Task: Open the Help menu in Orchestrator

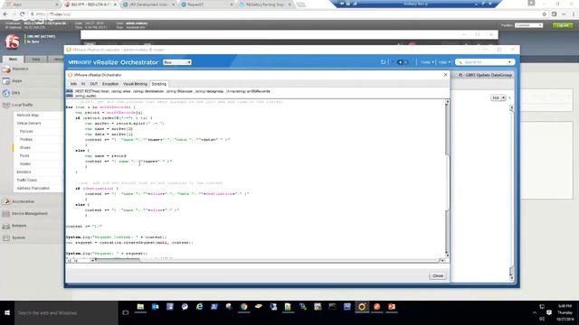Action: tap(444, 62)
